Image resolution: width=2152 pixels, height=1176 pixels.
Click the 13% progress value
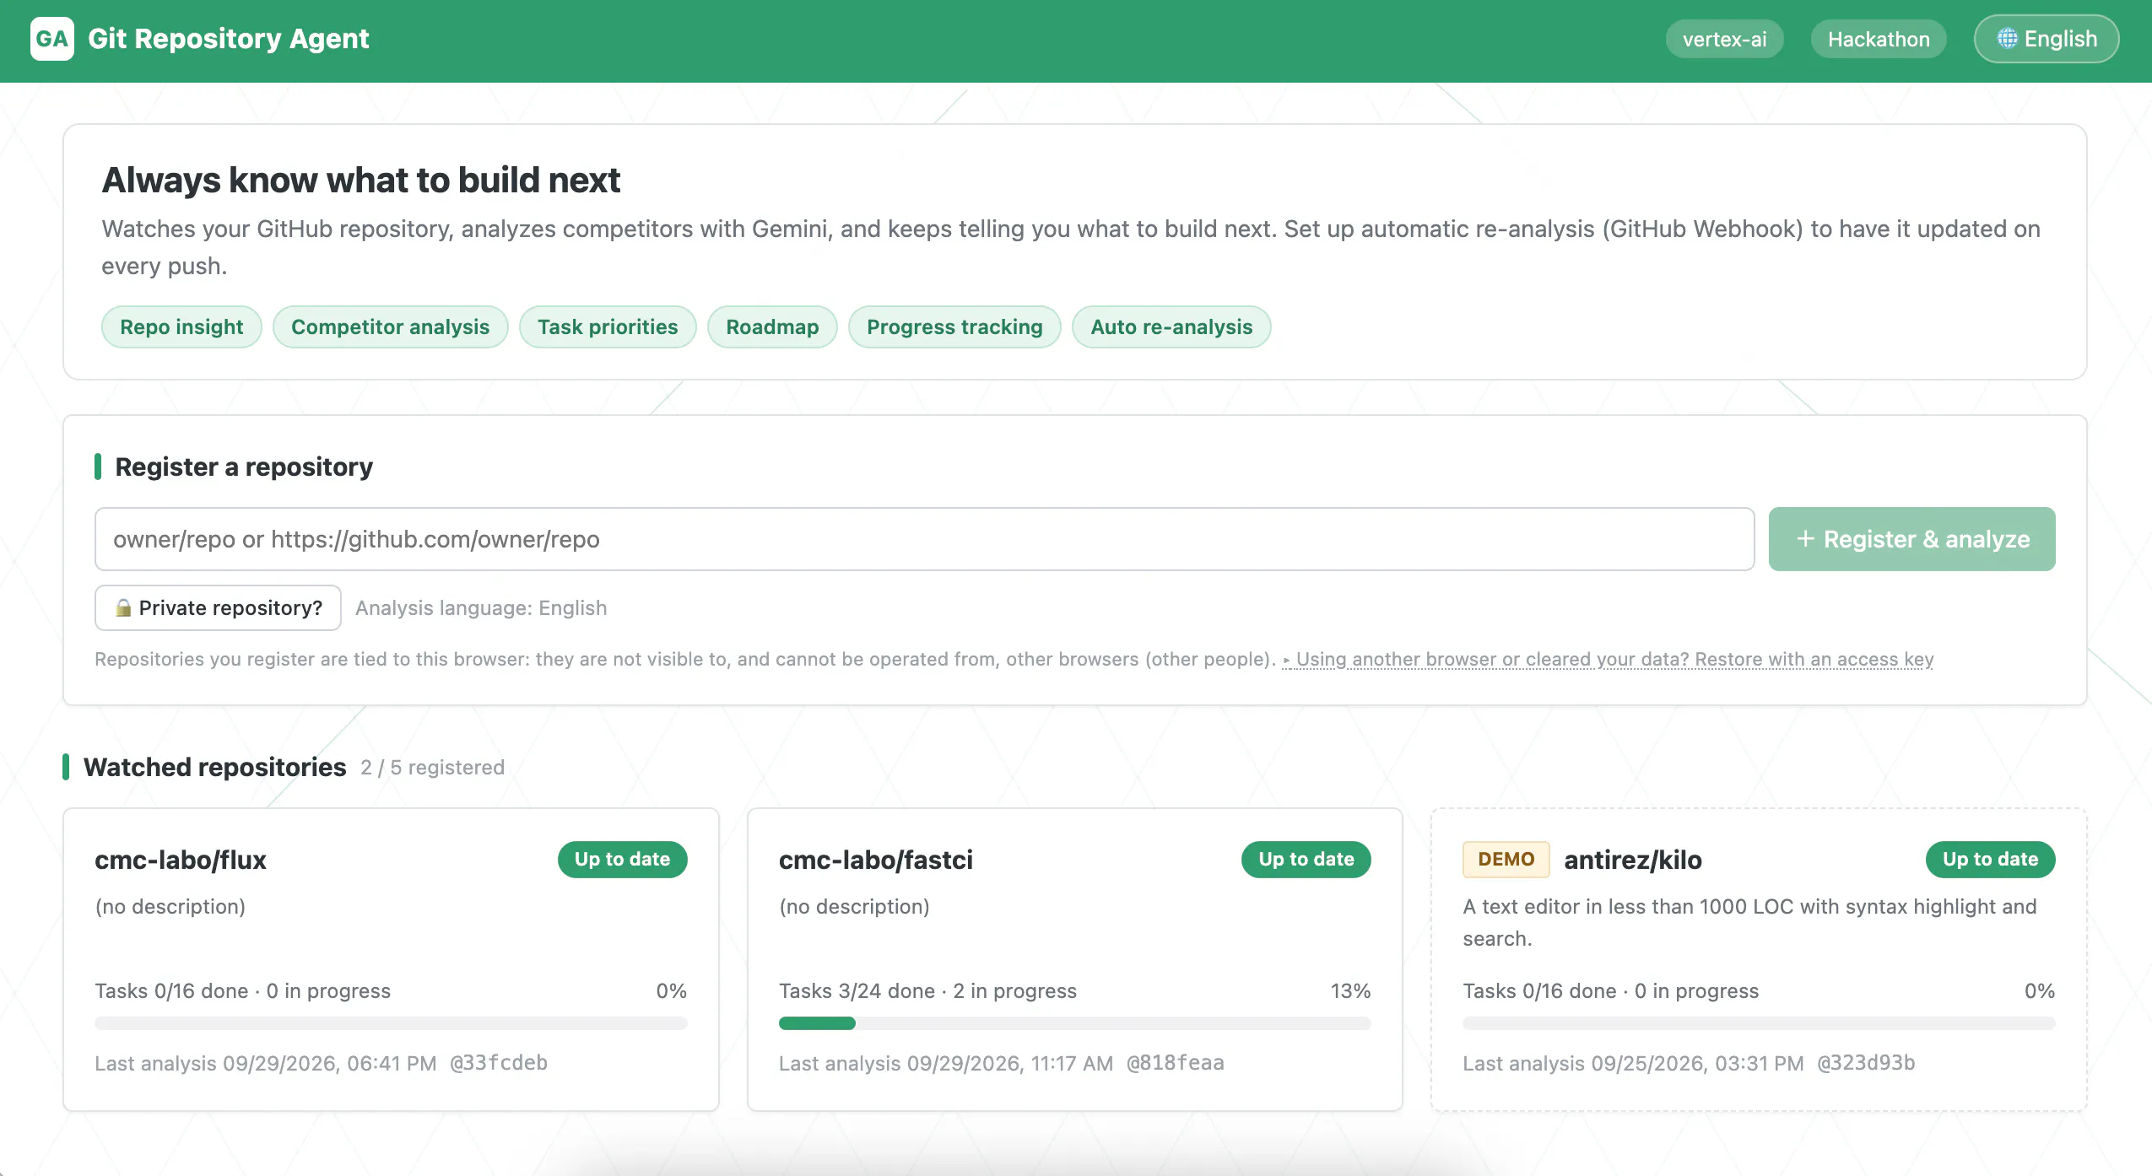pyautogui.click(x=1350, y=990)
